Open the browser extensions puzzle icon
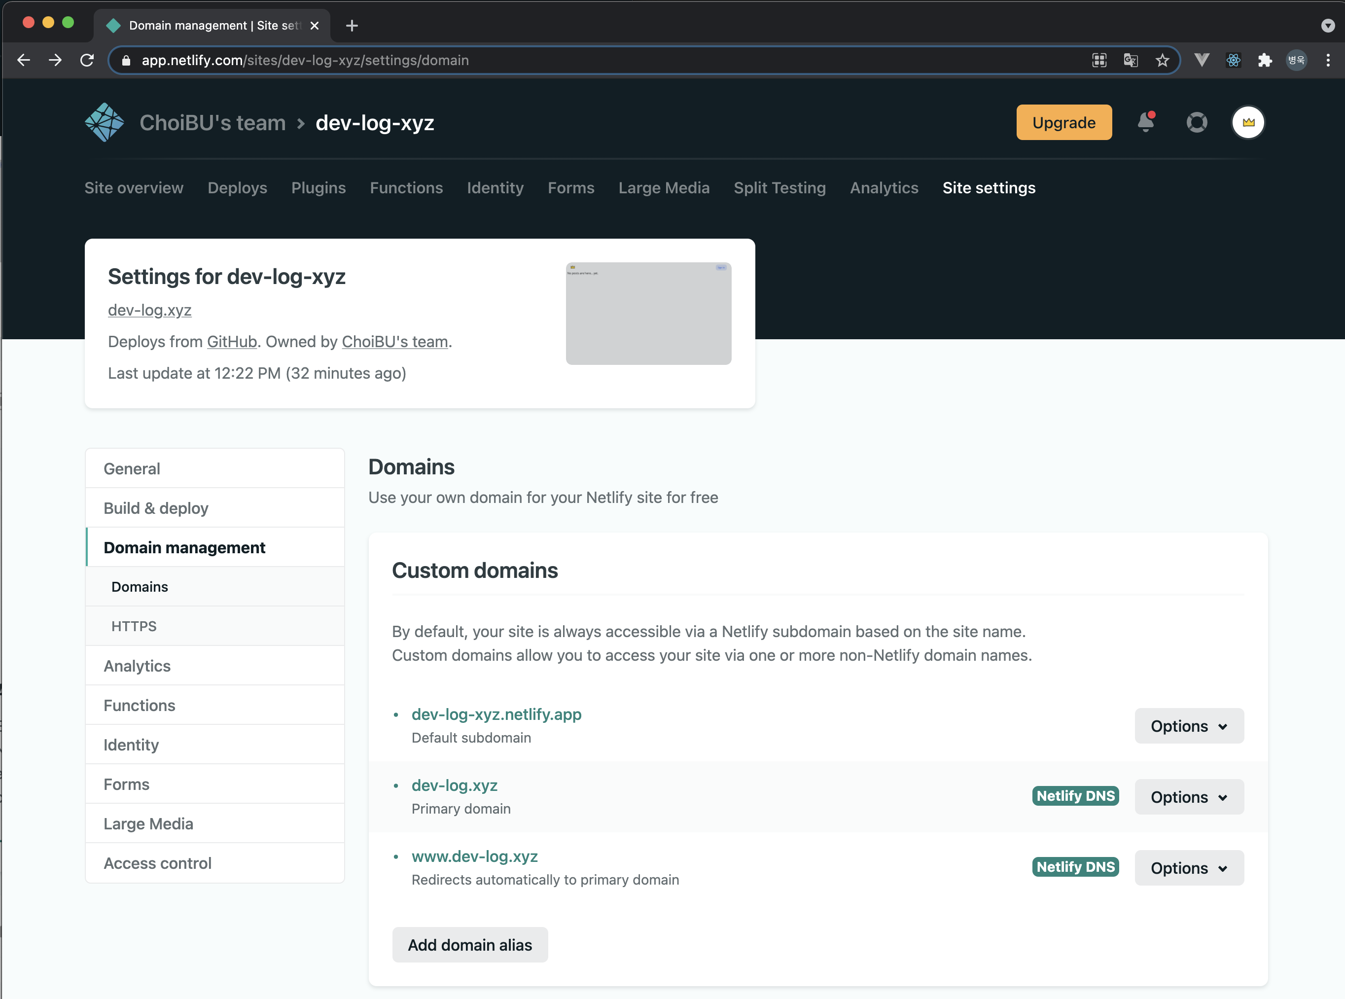Screen dimensions: 1345x999 (x=1265, y=61)
